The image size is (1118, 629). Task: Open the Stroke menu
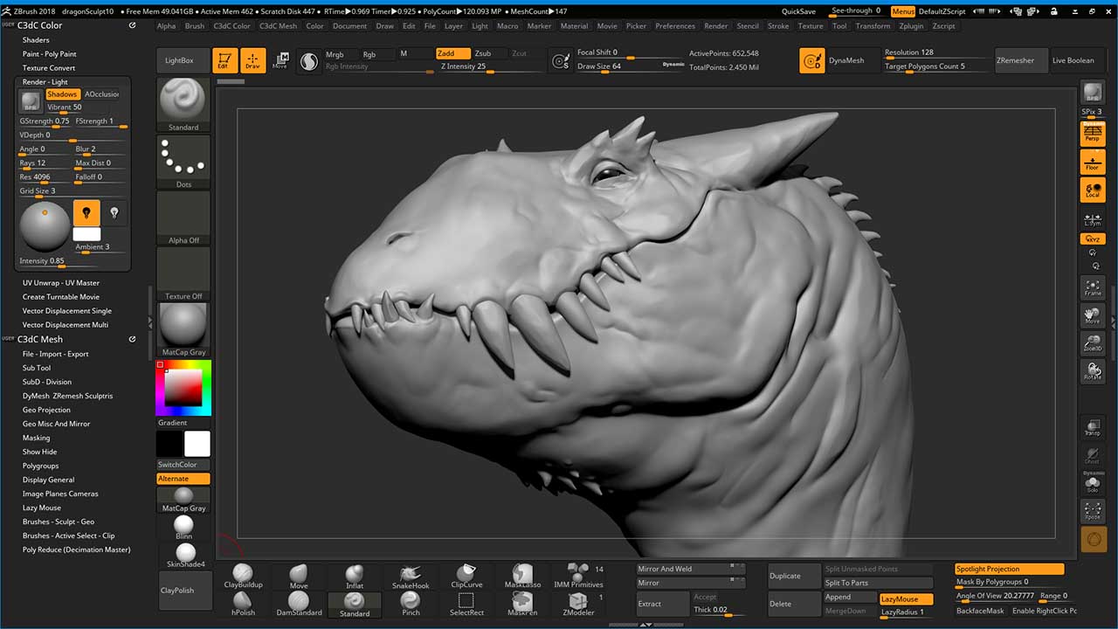tap(777, 26)
